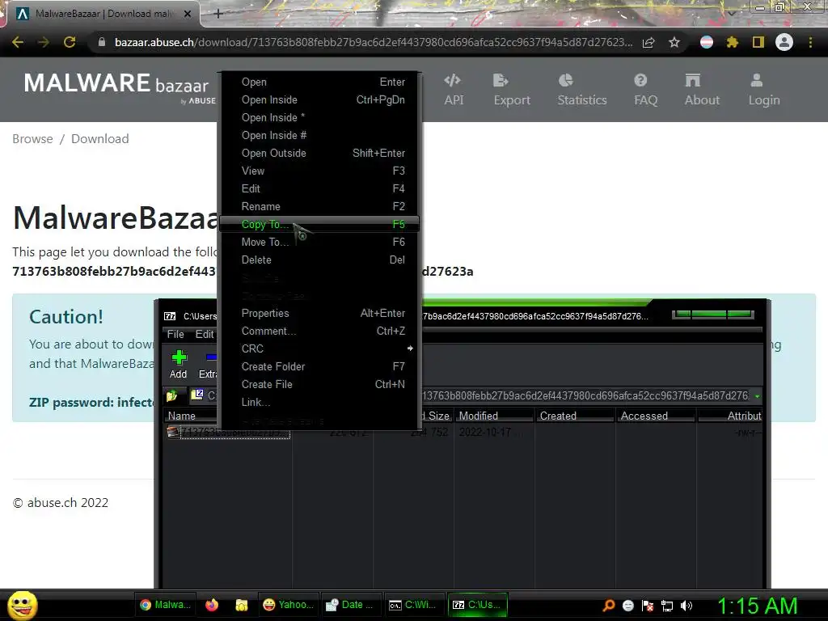
Task: Click the browser address bar URL
Action: click(x=373, y=42)
